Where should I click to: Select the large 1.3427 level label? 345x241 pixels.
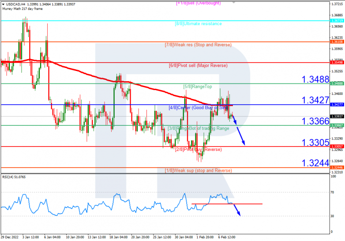(315, 100)
